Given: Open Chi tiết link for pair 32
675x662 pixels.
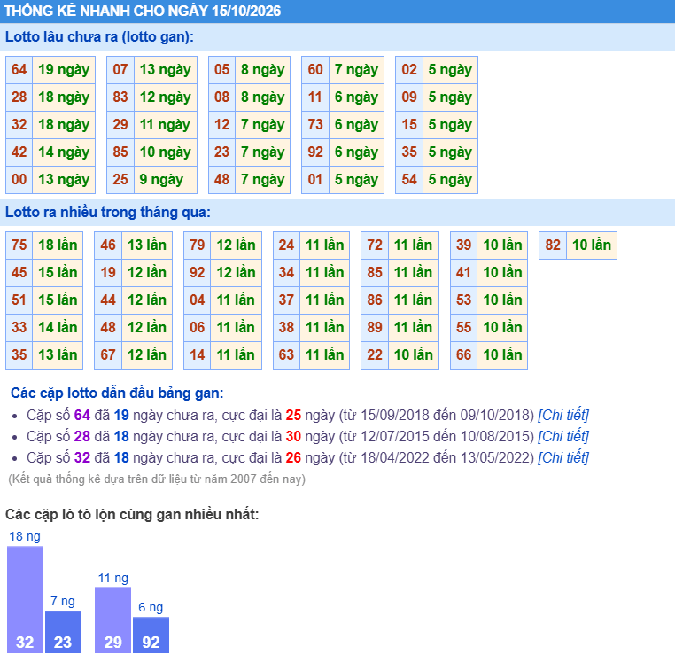Looking at the screenshot, I should (563, 457).
